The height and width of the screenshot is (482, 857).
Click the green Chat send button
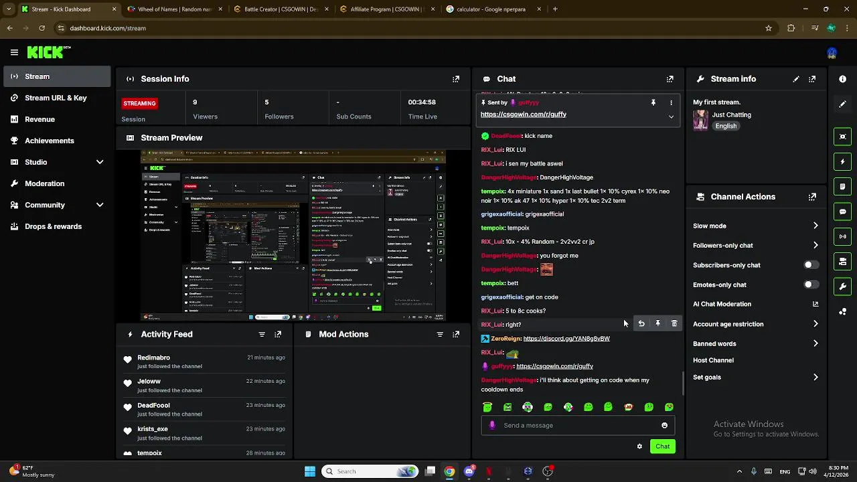click(662, 447)
